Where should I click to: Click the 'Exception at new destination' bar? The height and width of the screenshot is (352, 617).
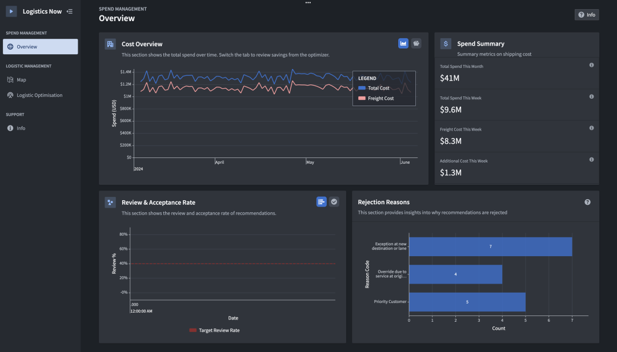490,246
